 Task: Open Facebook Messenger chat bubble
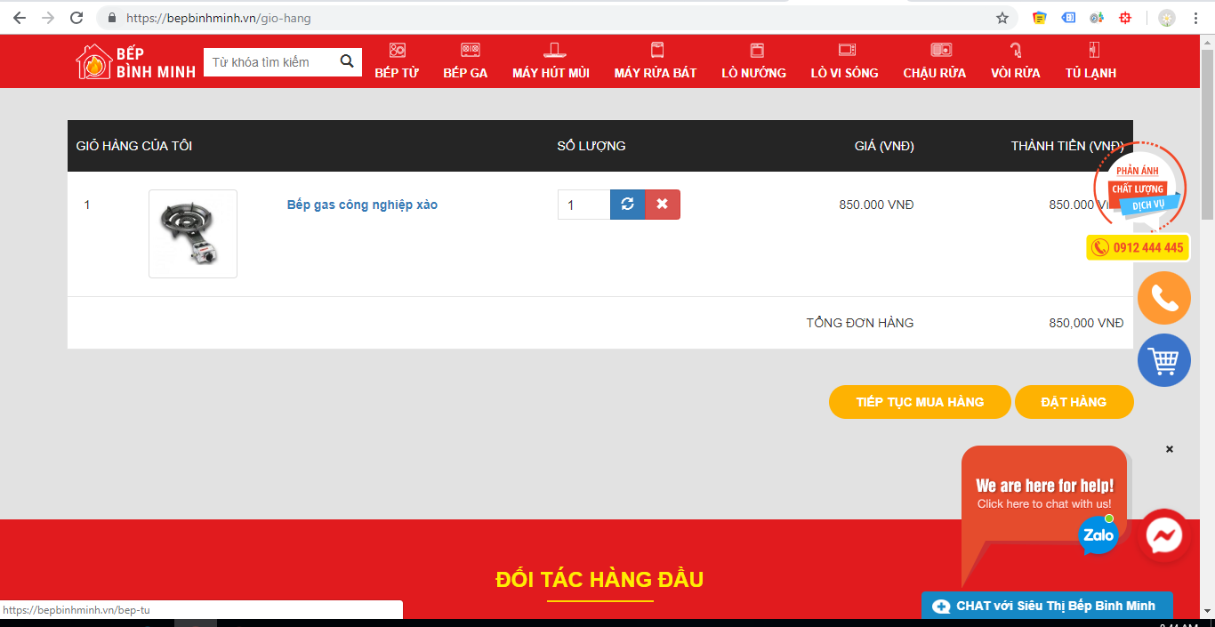(x=1163, y=535)
